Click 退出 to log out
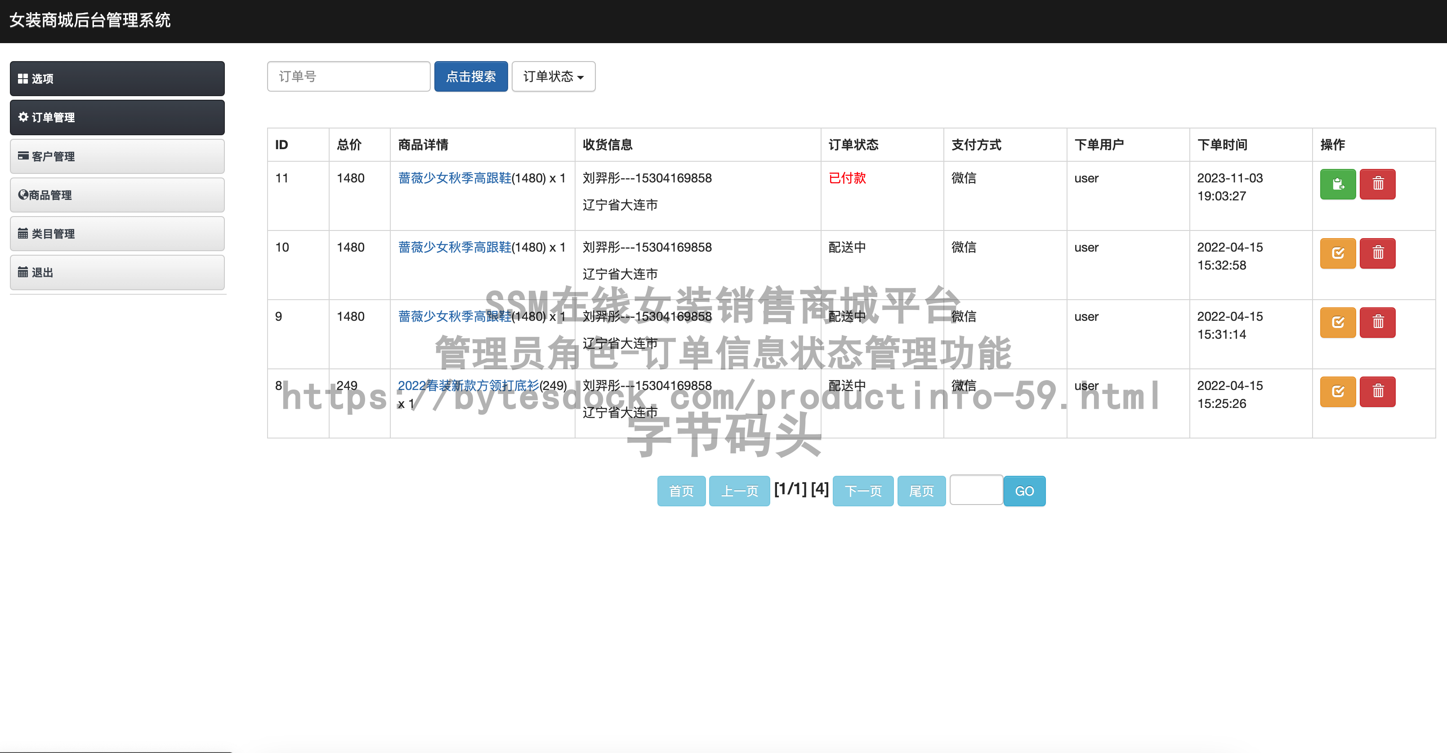Viewport: 1447px width, 753px height. (117, 273)
